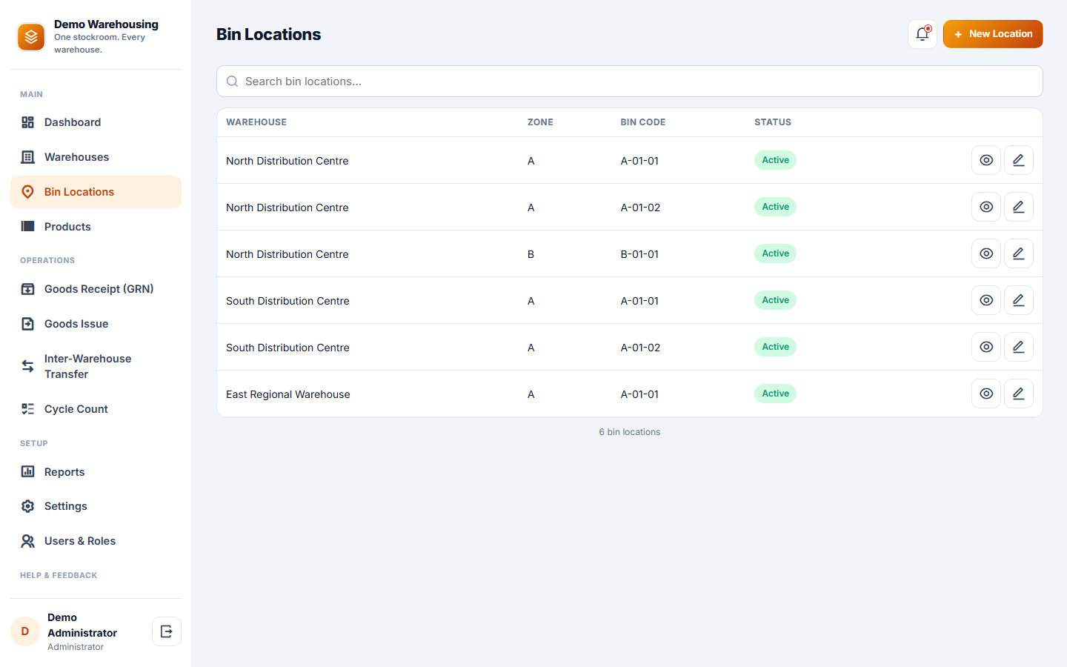View the East Regional Warehouse bin
The height and width of the screenshot is (667, 1067).
986,394
